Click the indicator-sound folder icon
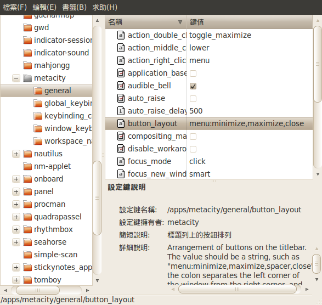 pyautogui.click(x=27, y=53)
